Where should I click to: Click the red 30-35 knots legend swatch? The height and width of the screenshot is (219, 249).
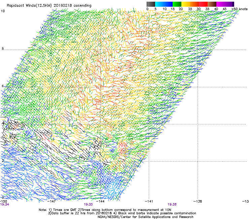click(203, 4)
